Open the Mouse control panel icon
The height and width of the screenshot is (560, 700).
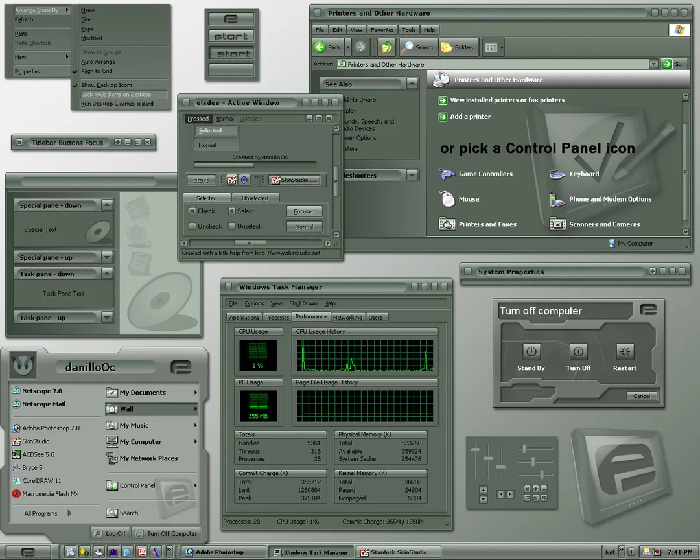[x=447, y=199]
